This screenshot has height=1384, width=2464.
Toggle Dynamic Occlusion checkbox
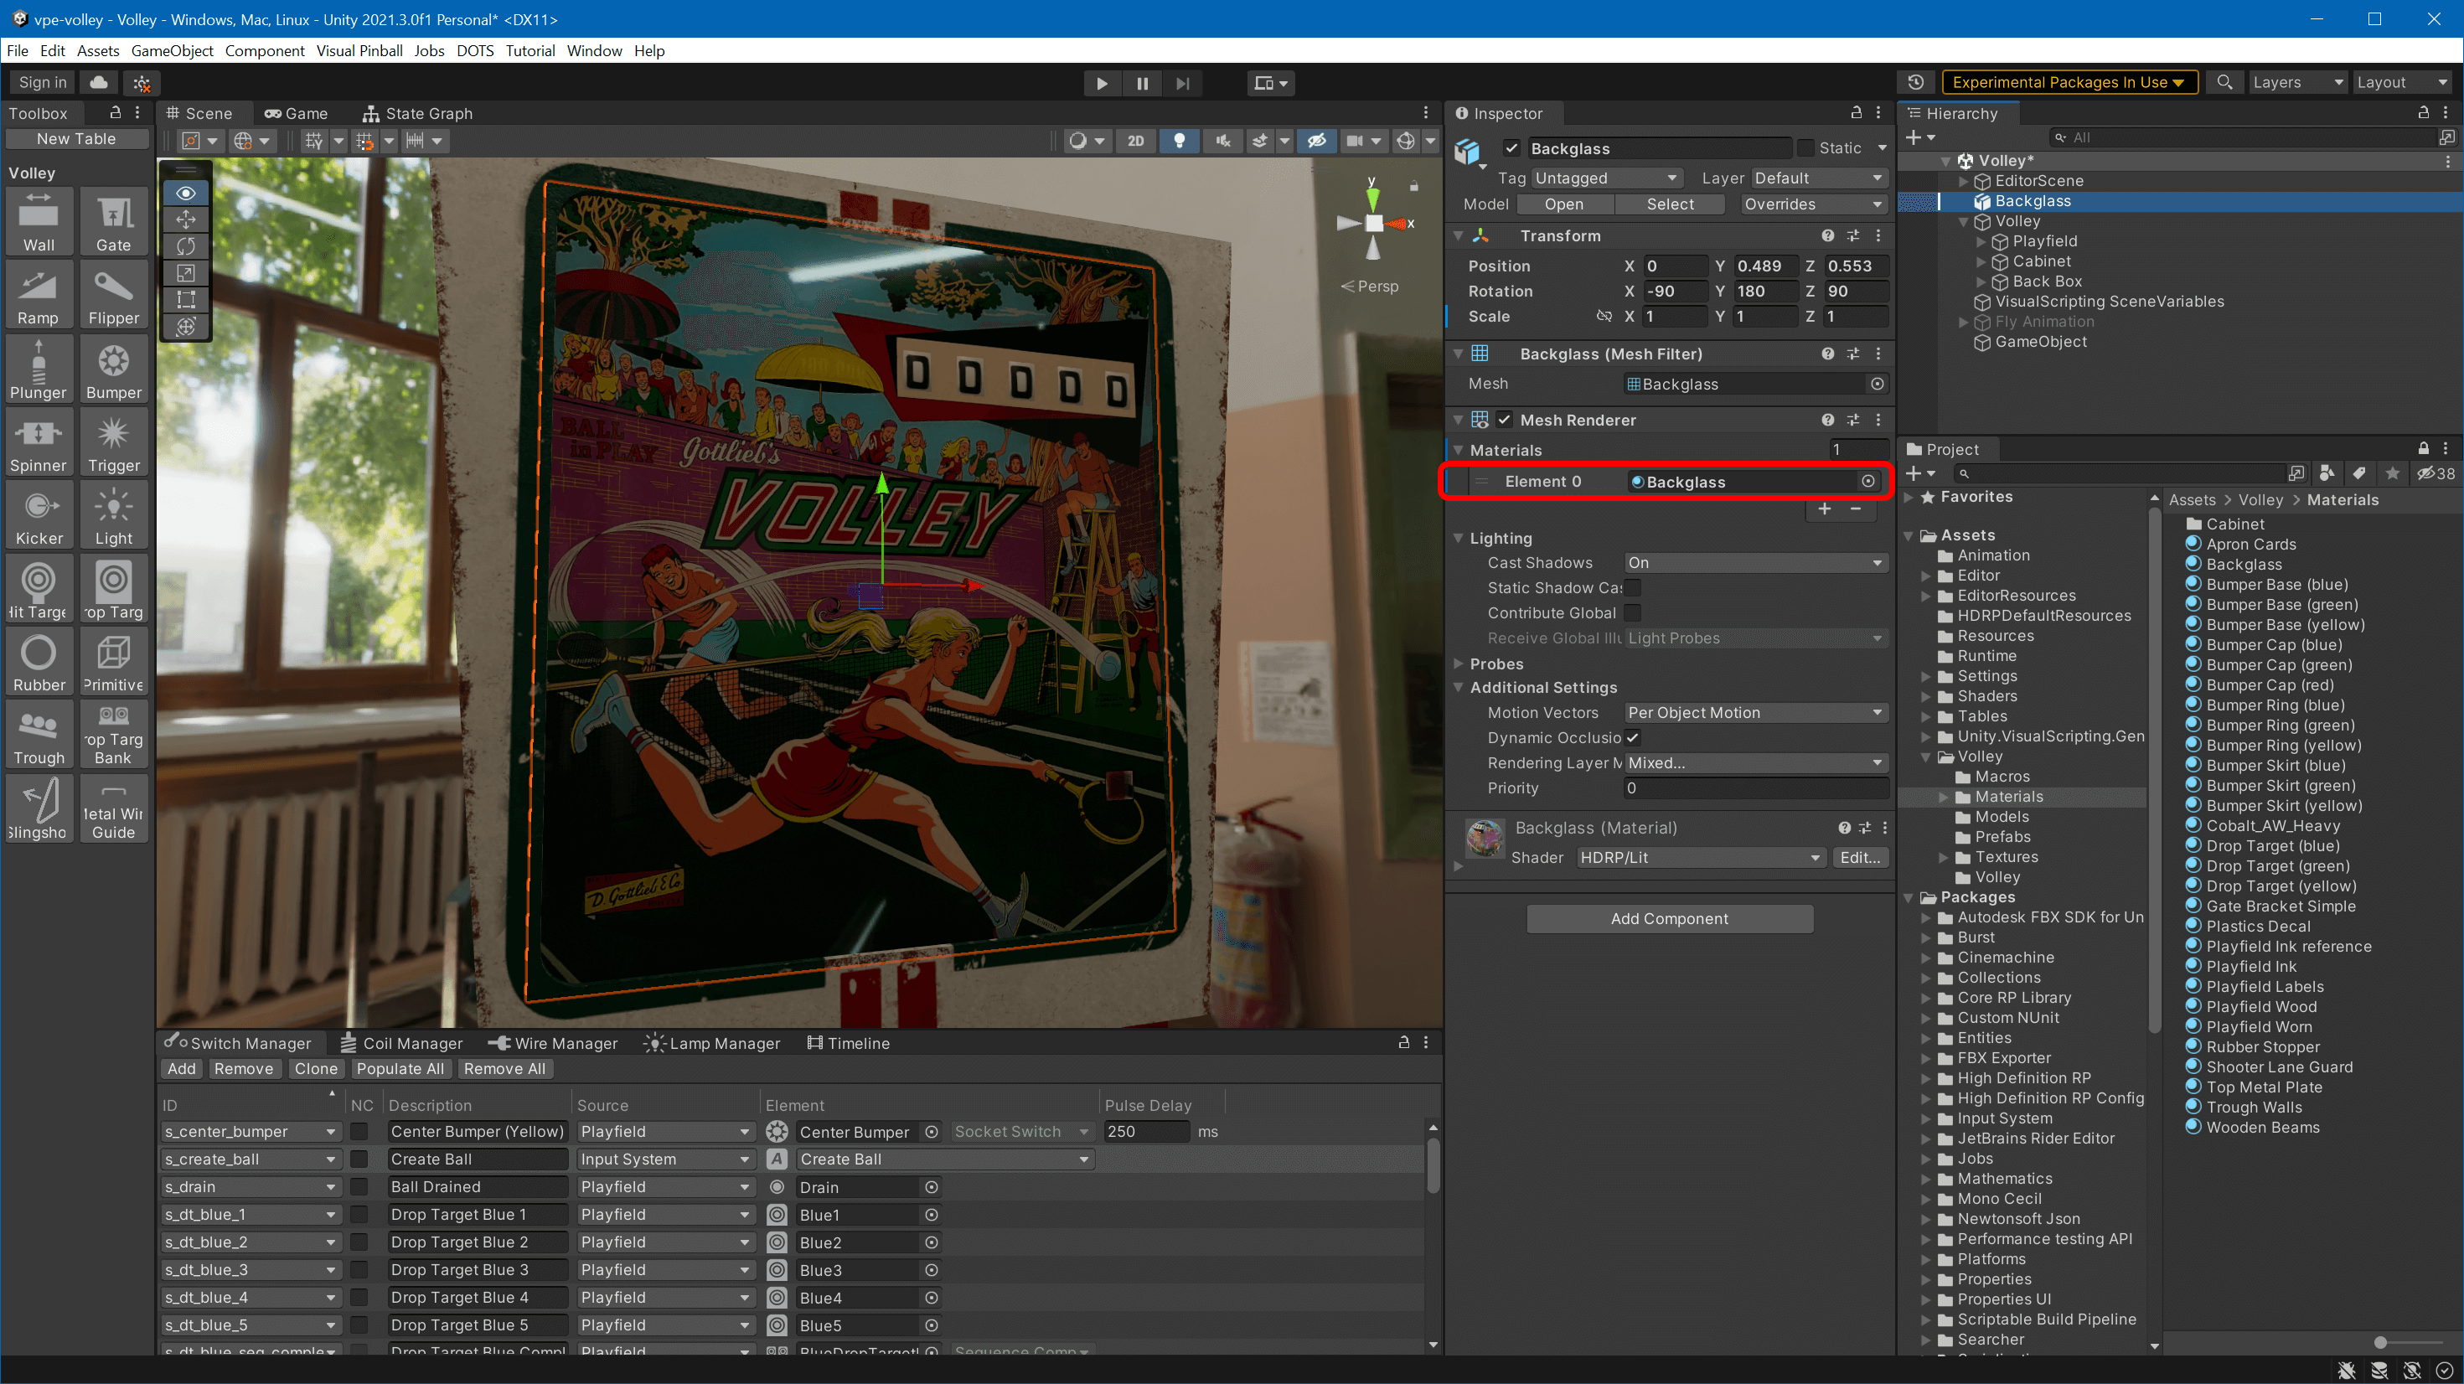1633,737
